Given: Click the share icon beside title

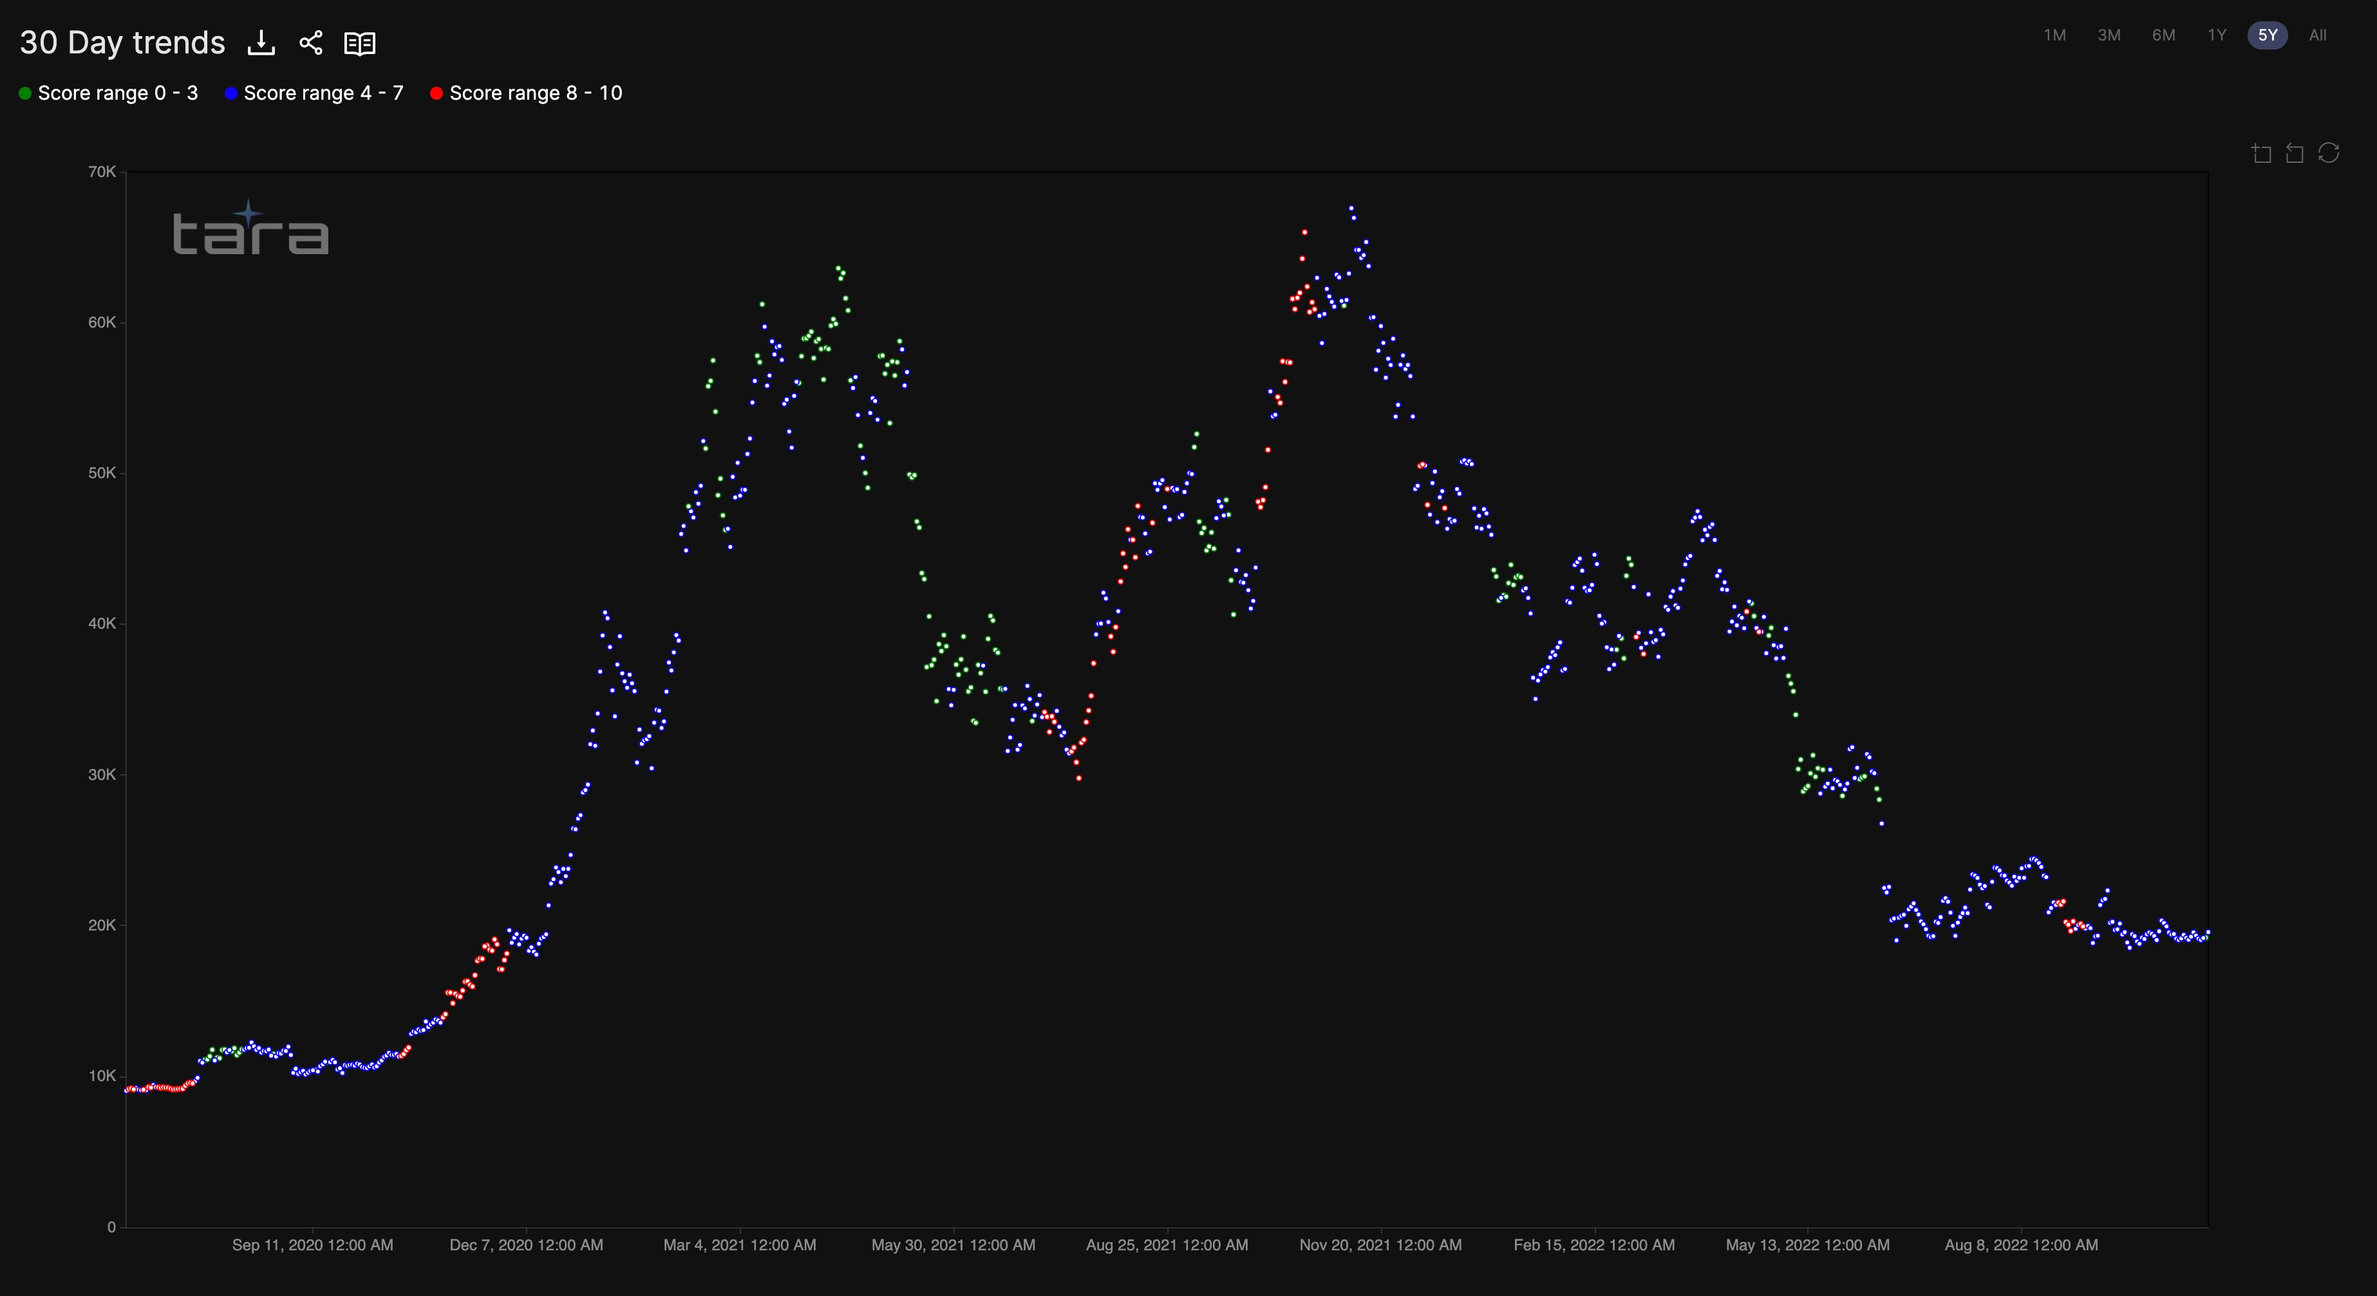Looking at the screenshot, I should click(x=311, y=42).
